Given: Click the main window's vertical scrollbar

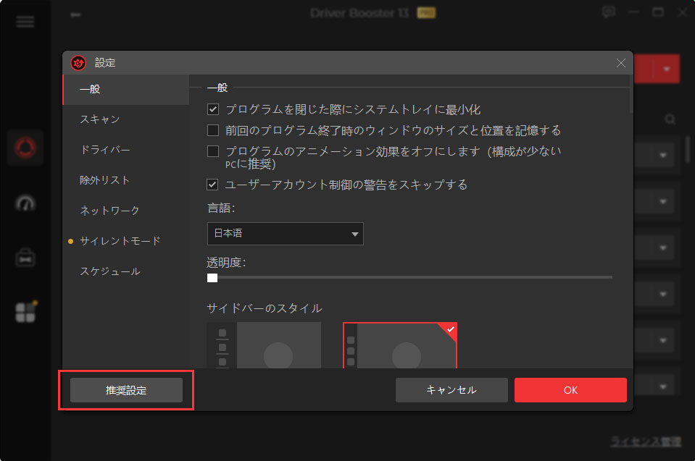Looking at the screenshot, I should (x=688, y=148).
